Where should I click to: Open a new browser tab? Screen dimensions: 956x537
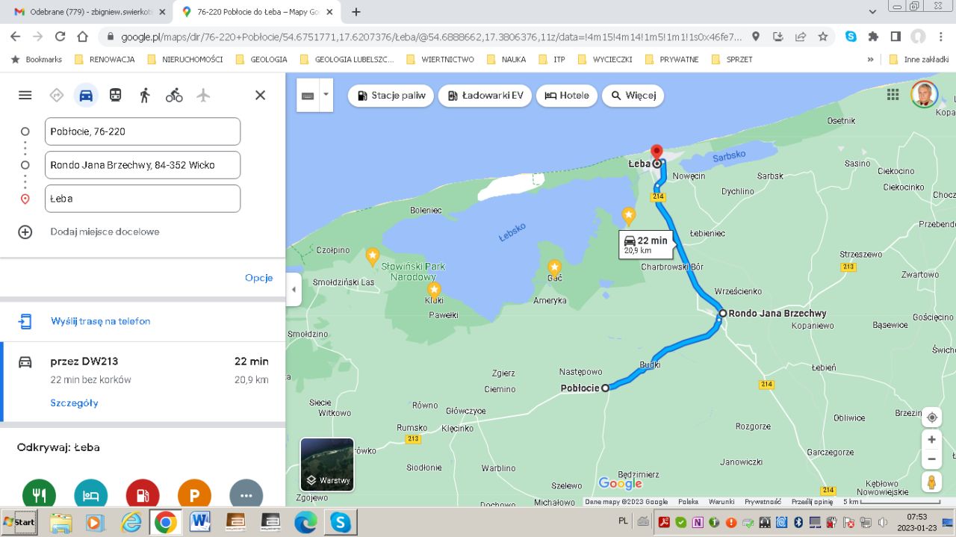[356, 12]
